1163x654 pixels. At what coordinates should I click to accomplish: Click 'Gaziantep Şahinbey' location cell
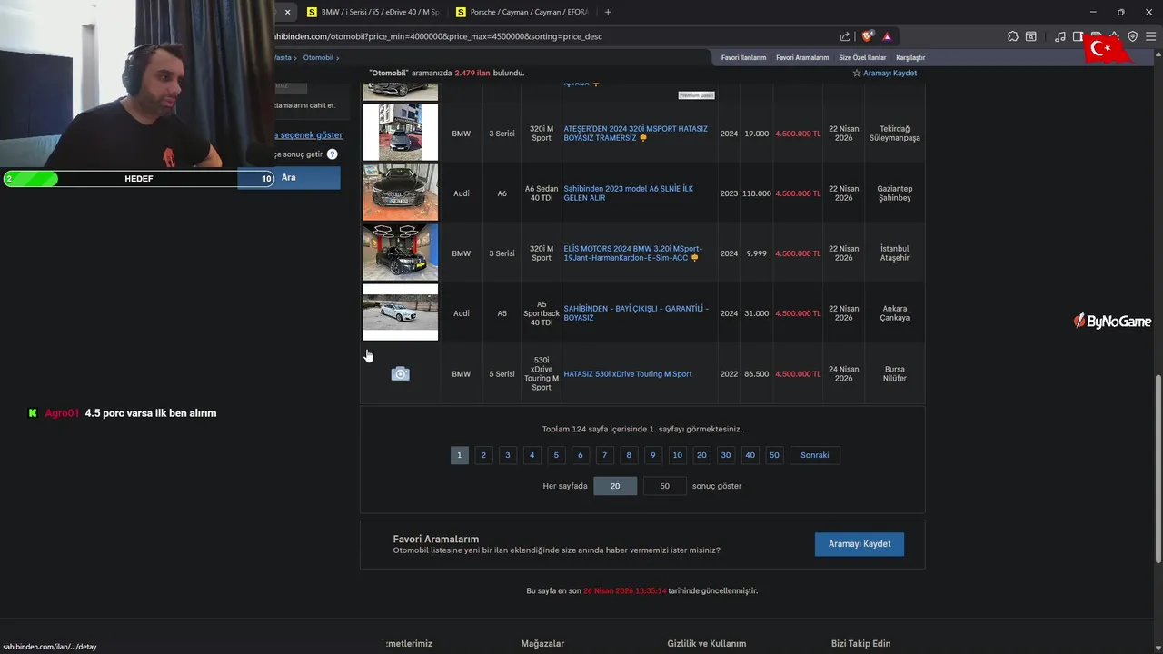pyautogui.click(x=894, y=193)
